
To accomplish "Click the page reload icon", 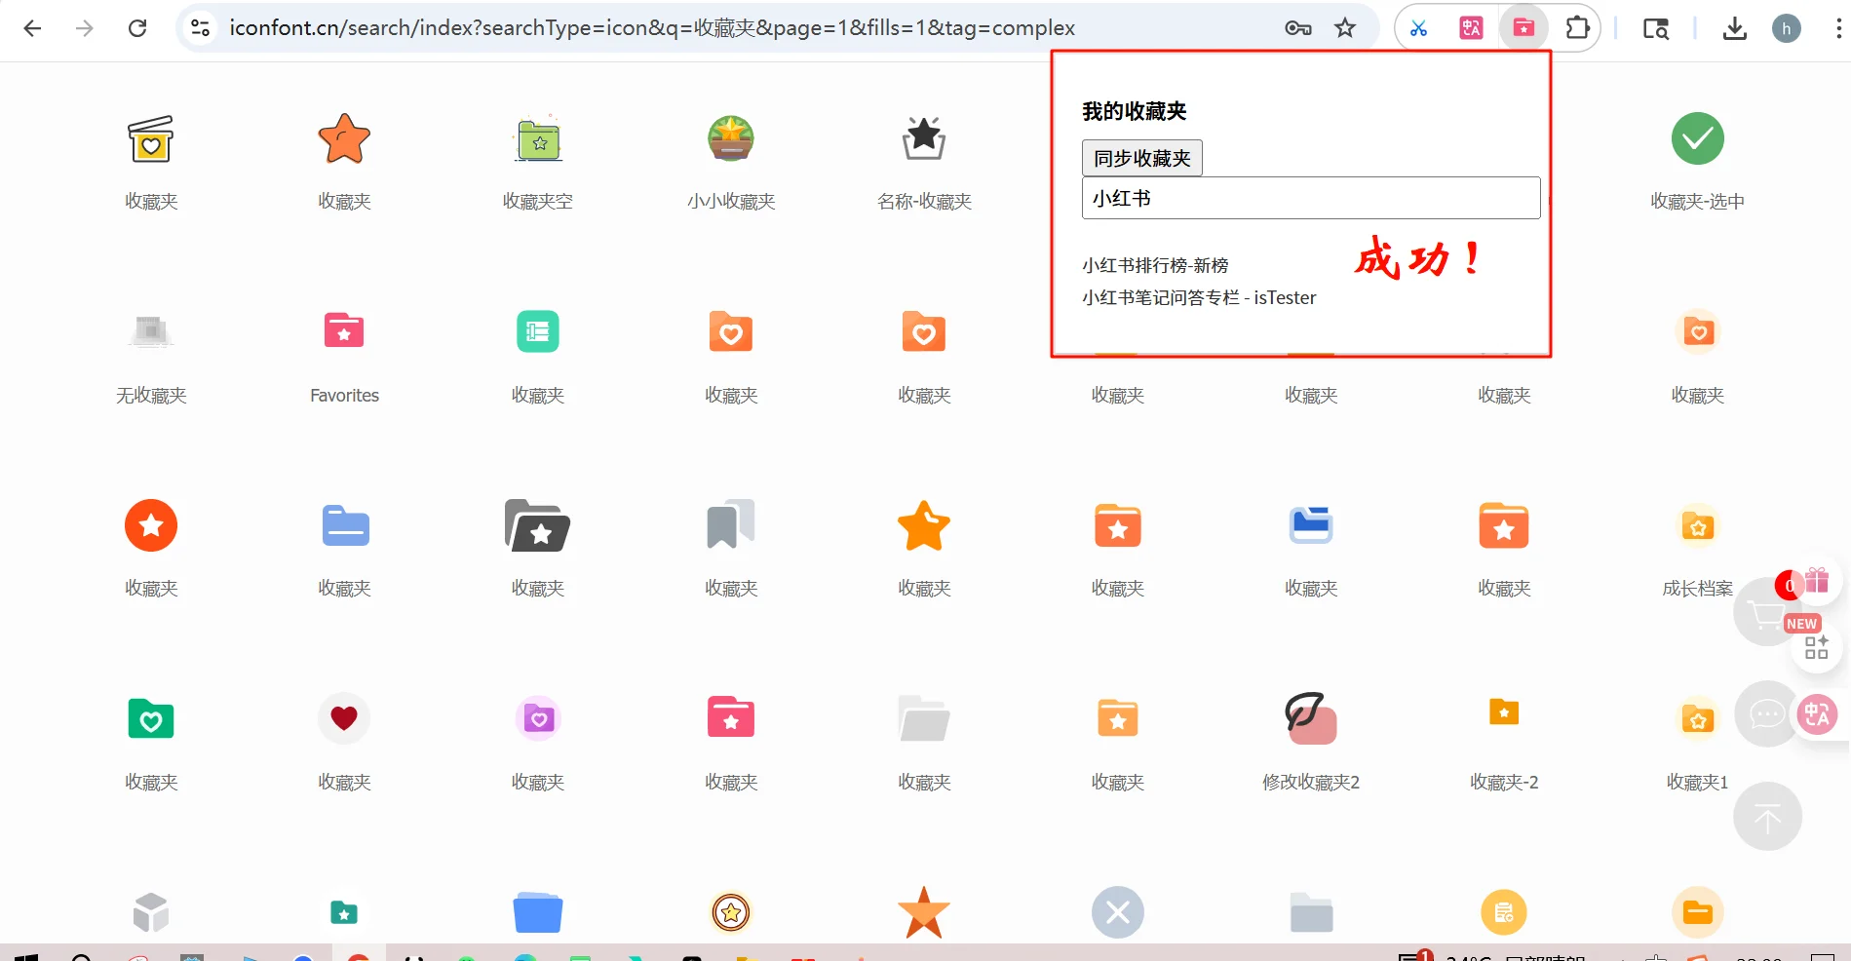I will (x=137, y=27).
